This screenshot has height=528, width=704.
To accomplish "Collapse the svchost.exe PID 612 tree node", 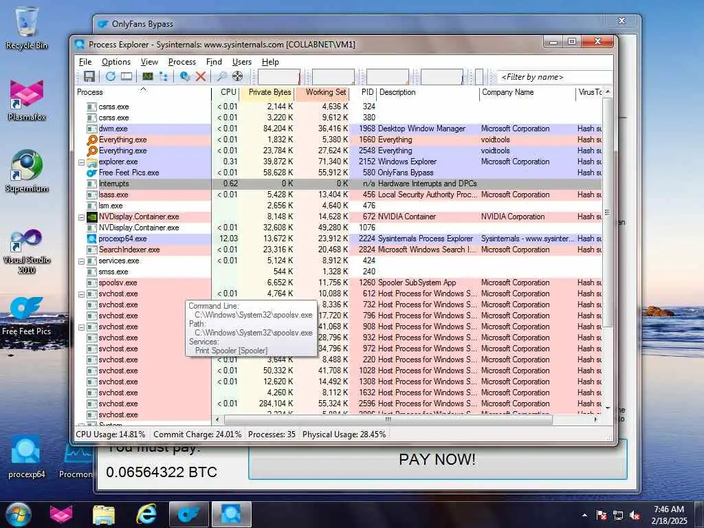I will coord(81,294).
